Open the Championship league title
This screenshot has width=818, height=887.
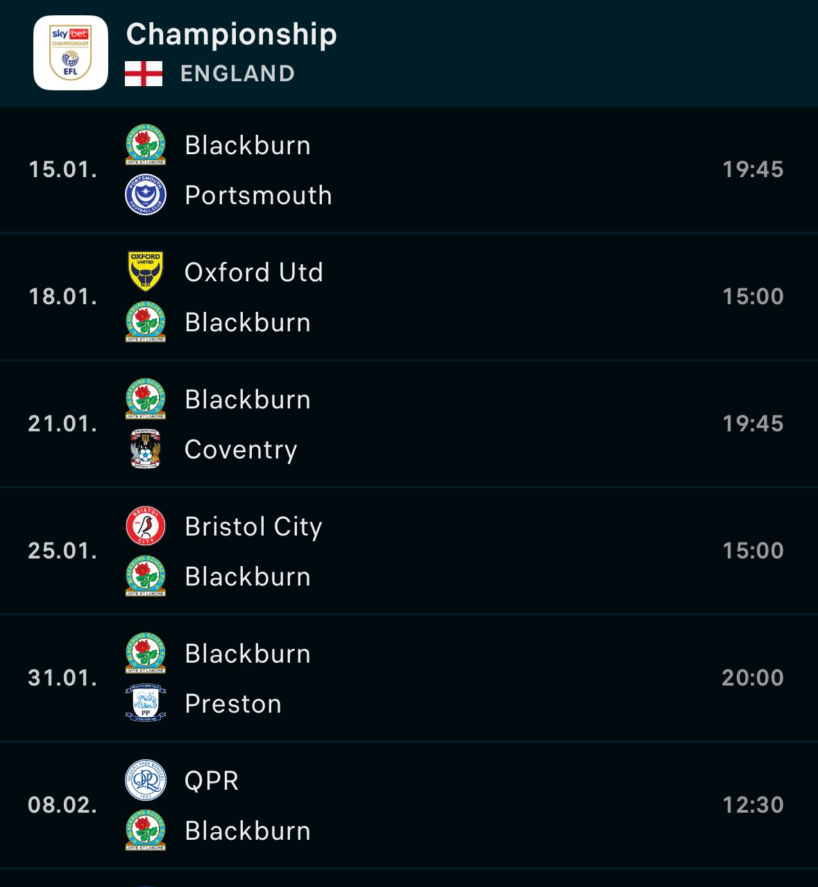click(x=232, y=35)
